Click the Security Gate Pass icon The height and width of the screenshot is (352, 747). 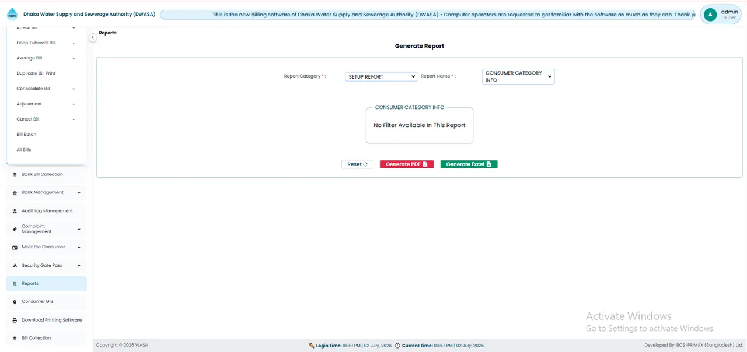[15, 265]
